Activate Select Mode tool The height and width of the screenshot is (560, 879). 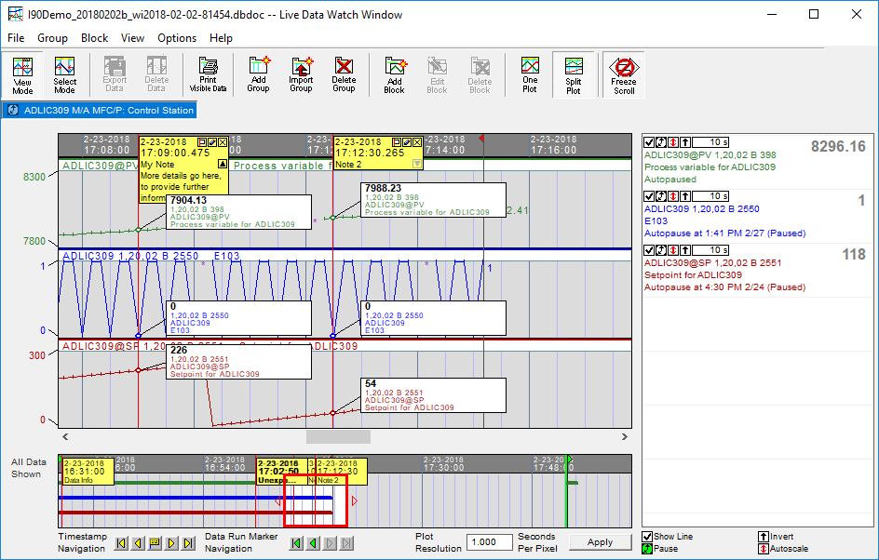pyautogui.click(x=64, y=74)
